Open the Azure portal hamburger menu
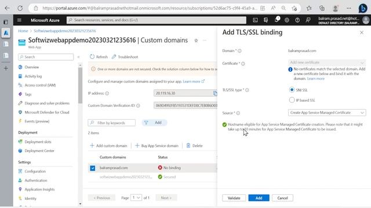Image resolution: width=371 pixels, height=208 pixels. click(19, 20)
